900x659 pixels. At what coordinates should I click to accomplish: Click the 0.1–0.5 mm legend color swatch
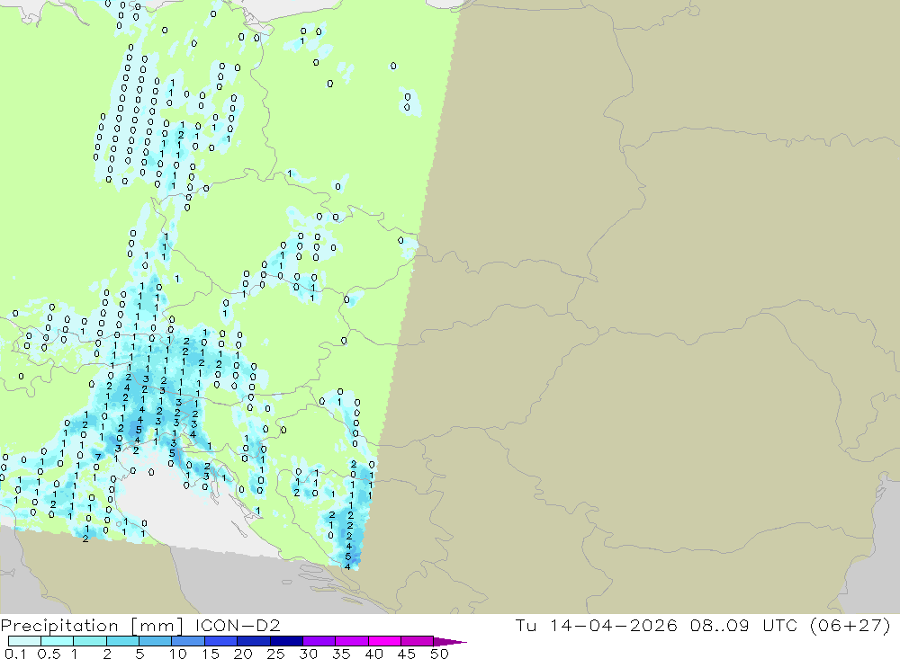24,641
